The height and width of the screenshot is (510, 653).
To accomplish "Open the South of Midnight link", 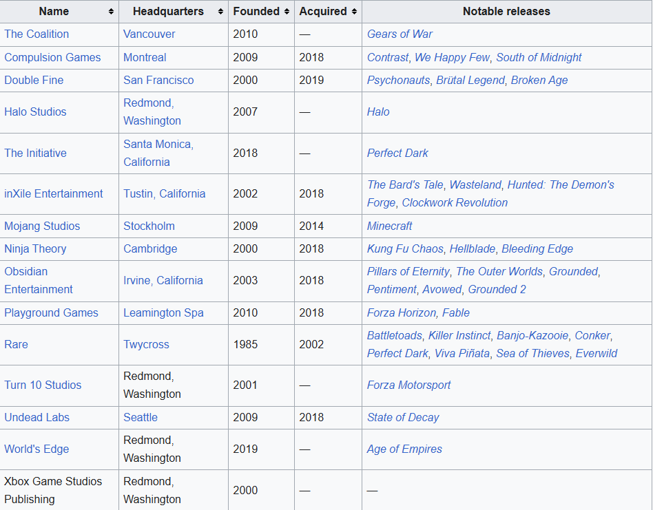I will coord(539,57).
